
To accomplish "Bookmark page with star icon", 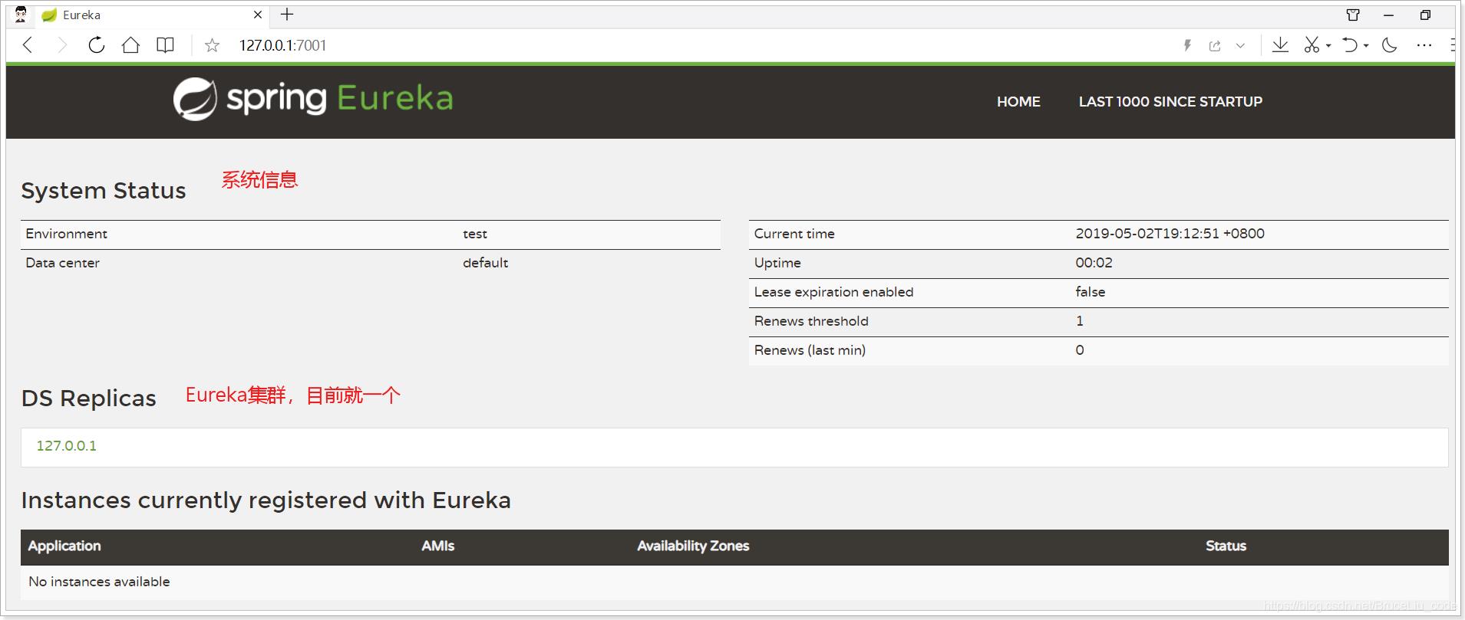I will pyautogui.click(x=212, y=46).
